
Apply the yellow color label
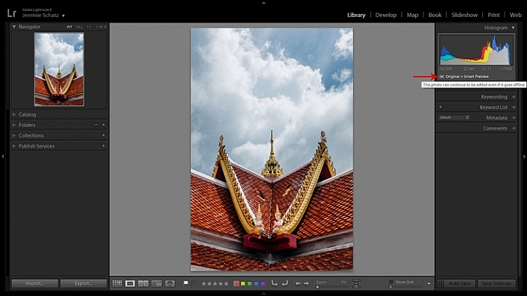tap(243, 284)
